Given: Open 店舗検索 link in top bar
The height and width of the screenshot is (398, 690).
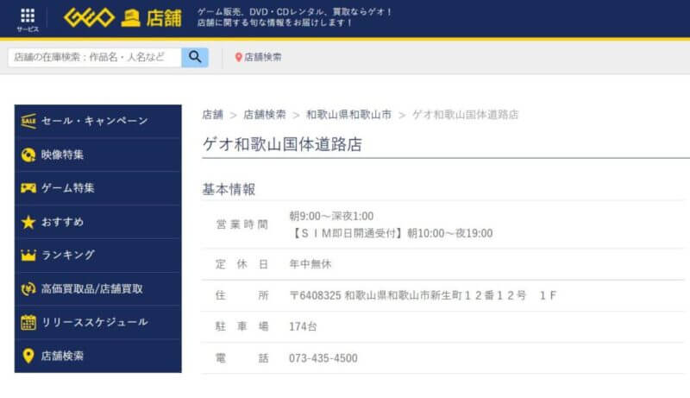Looking at the screenshot, I should pos(263,57).
